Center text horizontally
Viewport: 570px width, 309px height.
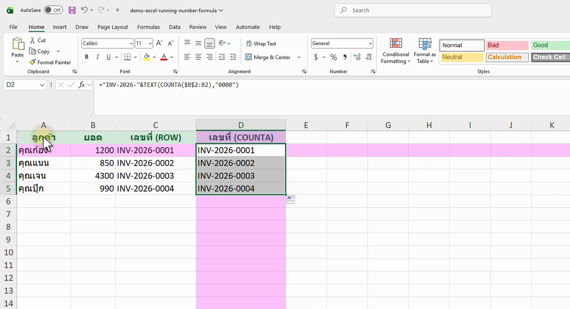[x=198, y=57]
